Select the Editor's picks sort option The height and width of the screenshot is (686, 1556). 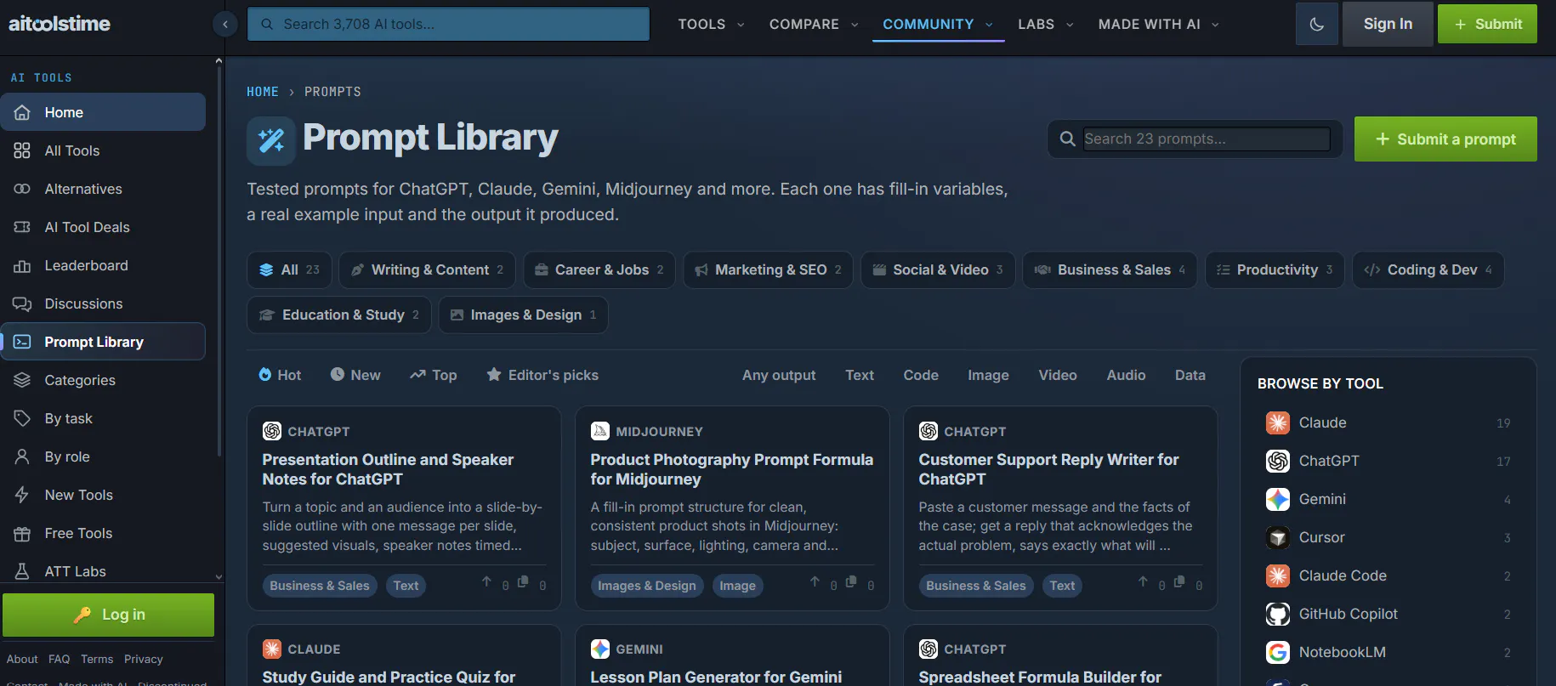pyautogui.click(x=542, y=375)
